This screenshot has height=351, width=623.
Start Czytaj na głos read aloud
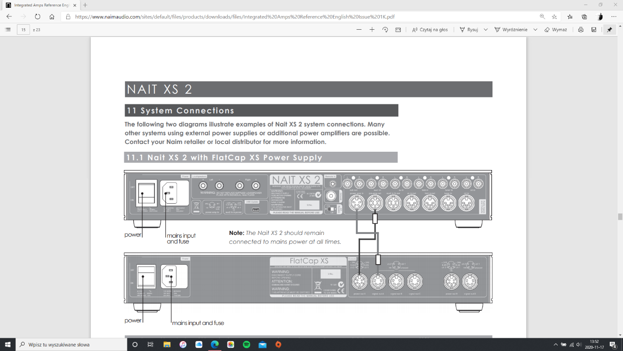[430, 30]
